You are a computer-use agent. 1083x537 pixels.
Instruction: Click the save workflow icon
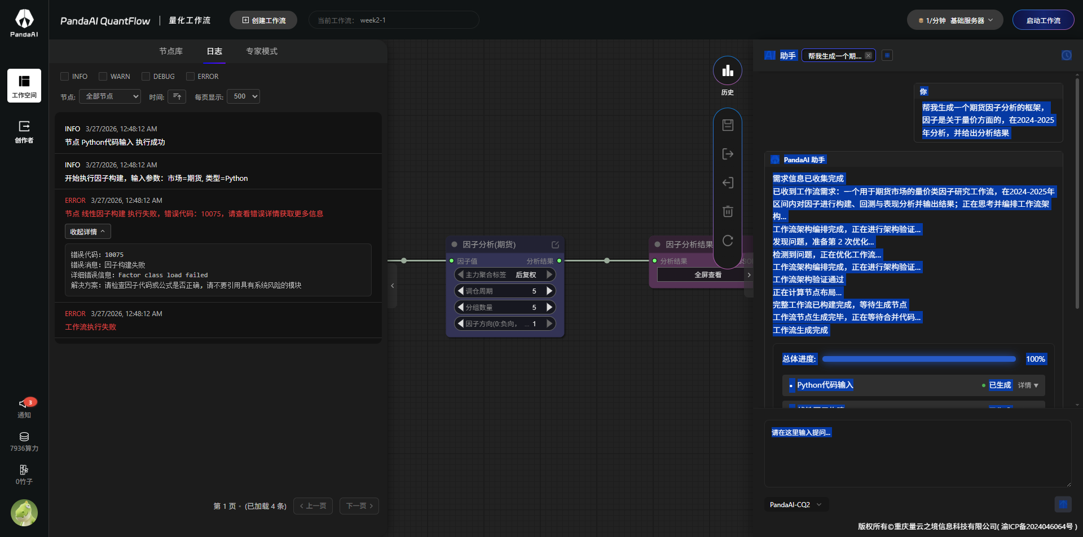pyautogui.click(x=728, y=125)
